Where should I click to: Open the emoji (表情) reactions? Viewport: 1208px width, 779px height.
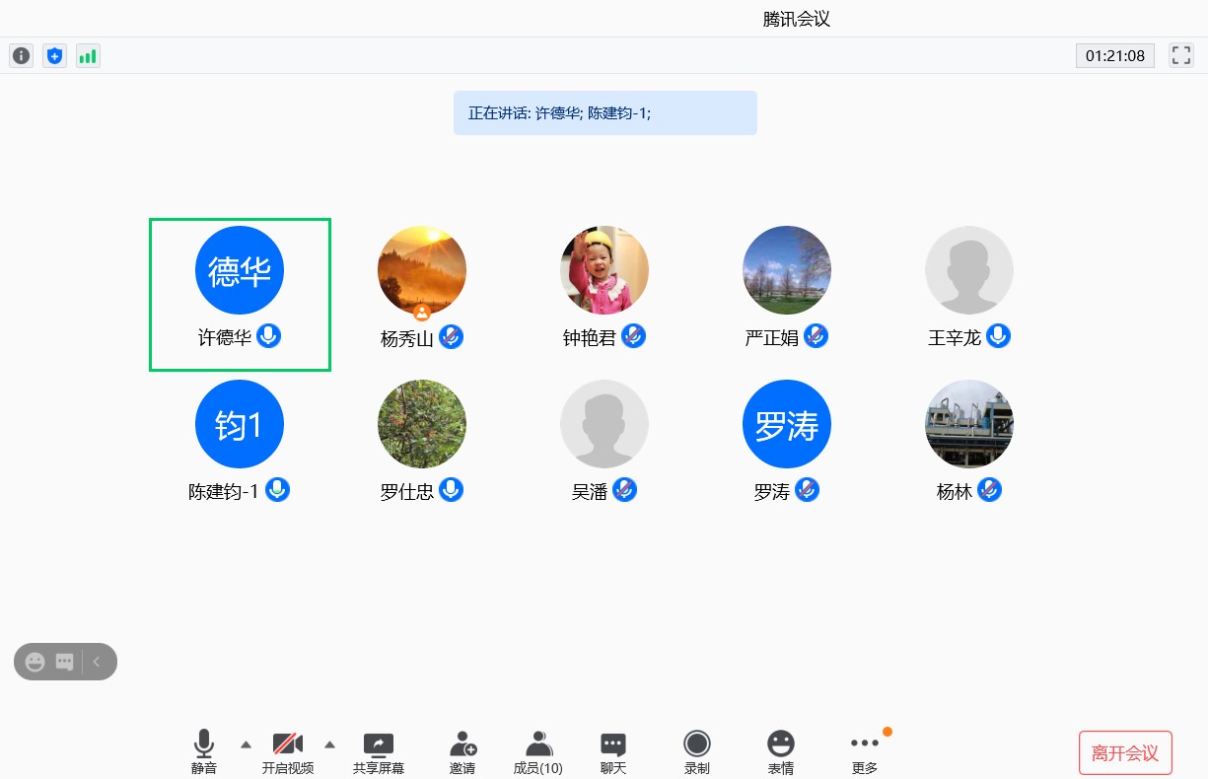[x=781, y=753]
